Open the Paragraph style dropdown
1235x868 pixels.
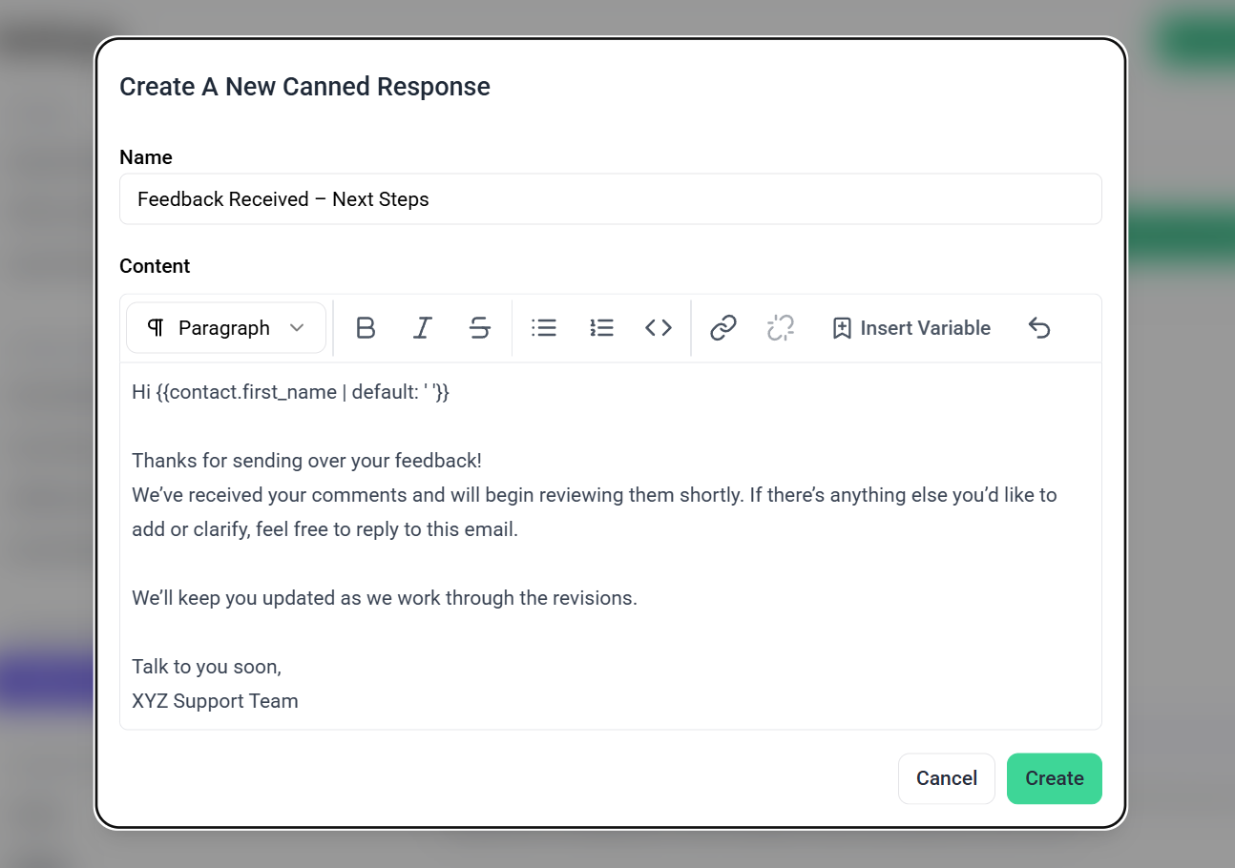click(226, 328)
